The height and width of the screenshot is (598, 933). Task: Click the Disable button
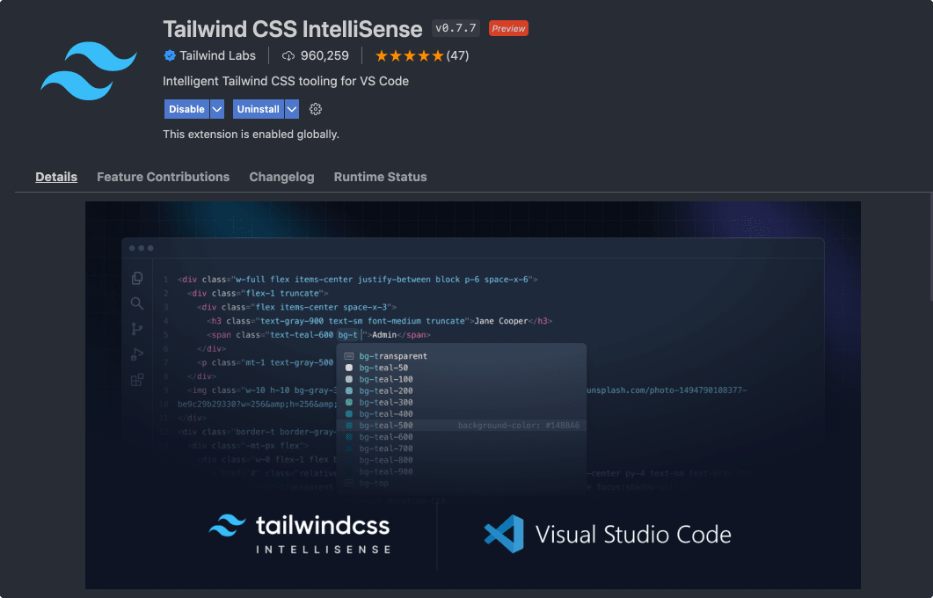186,109
